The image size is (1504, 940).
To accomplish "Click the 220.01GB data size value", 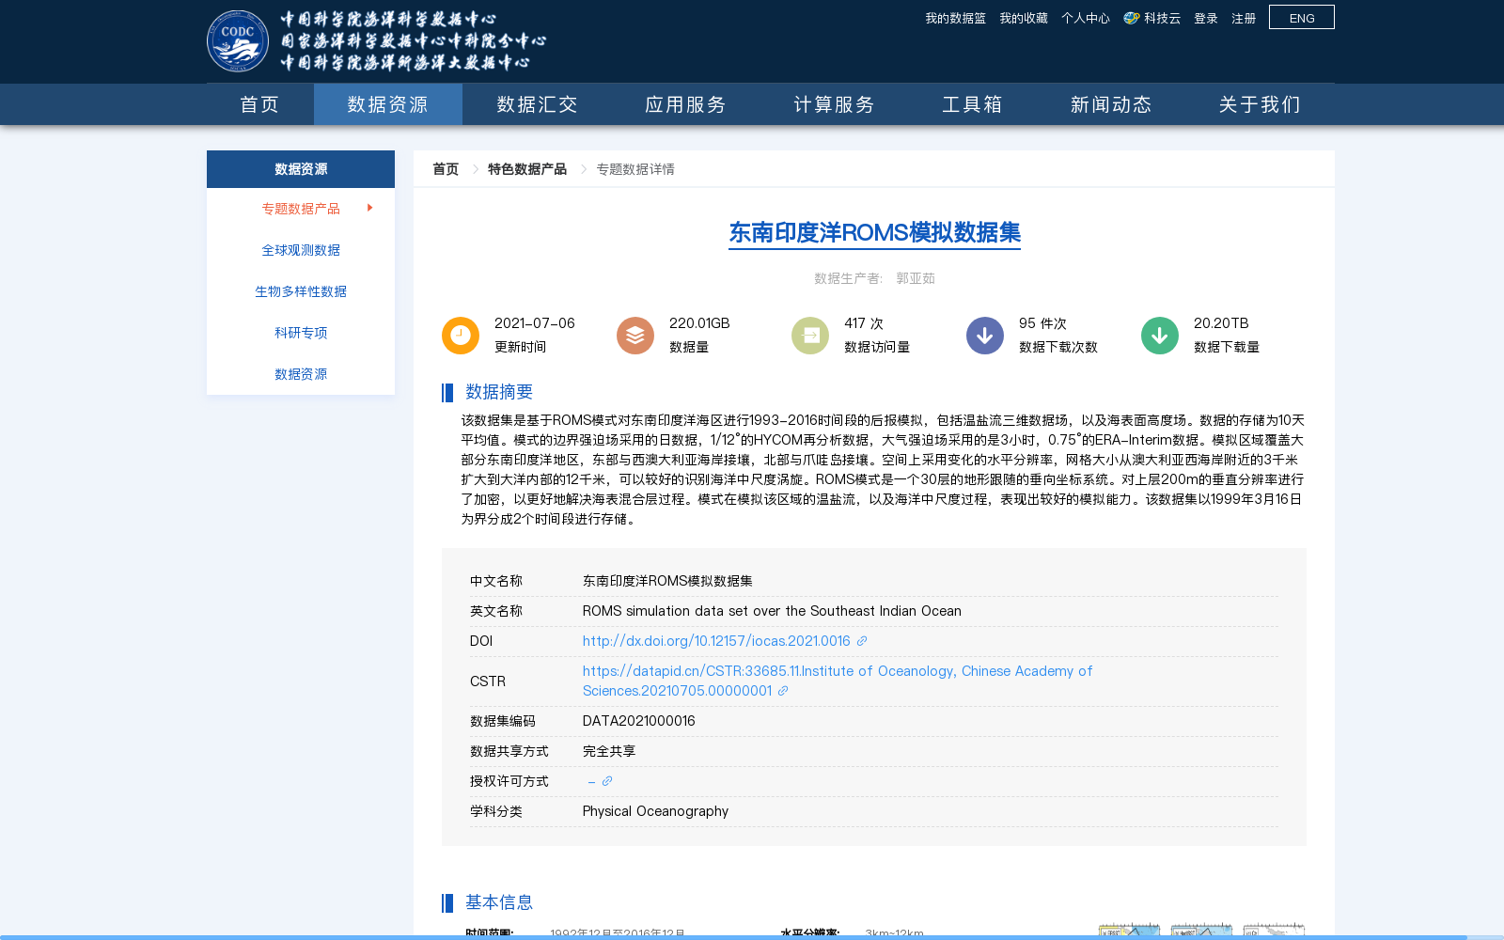I will point(699,323).
